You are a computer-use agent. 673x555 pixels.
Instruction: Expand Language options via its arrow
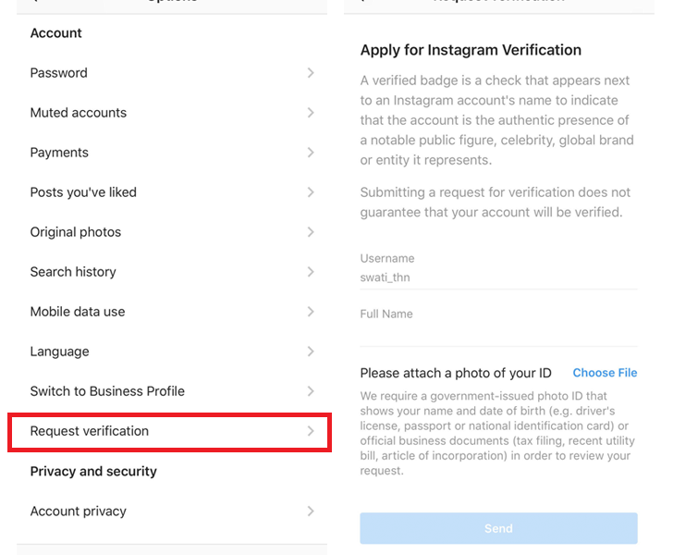point(311,351)
